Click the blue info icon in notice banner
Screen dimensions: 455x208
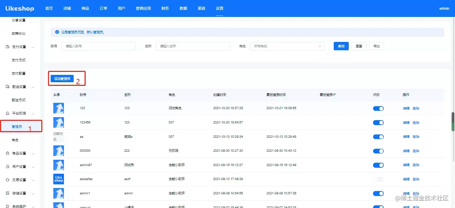click(57, 32)
